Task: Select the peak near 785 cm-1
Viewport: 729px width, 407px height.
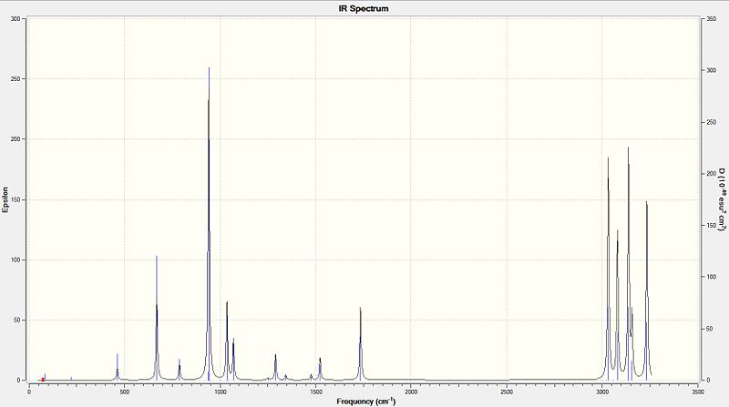Action: (x=180, y=370)
